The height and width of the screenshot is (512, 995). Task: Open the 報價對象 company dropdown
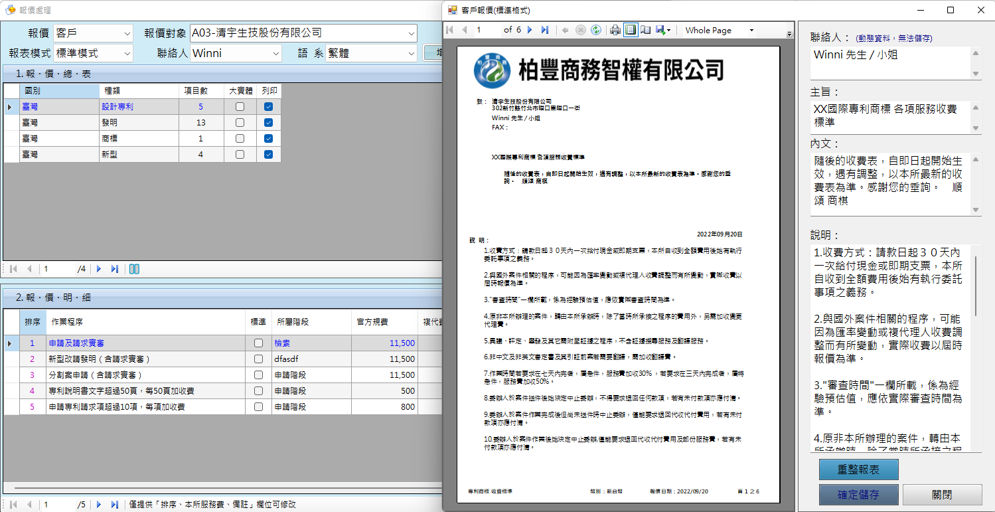pos(411,33)
